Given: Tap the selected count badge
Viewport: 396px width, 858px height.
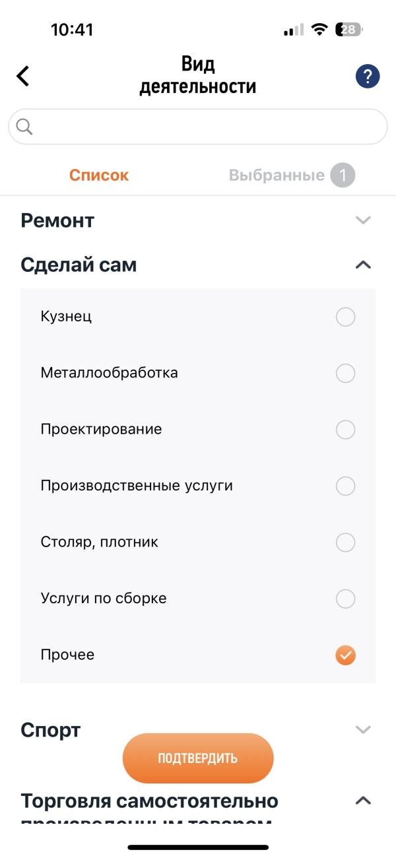Looking at the screenshot, I should tap(343, 176).
